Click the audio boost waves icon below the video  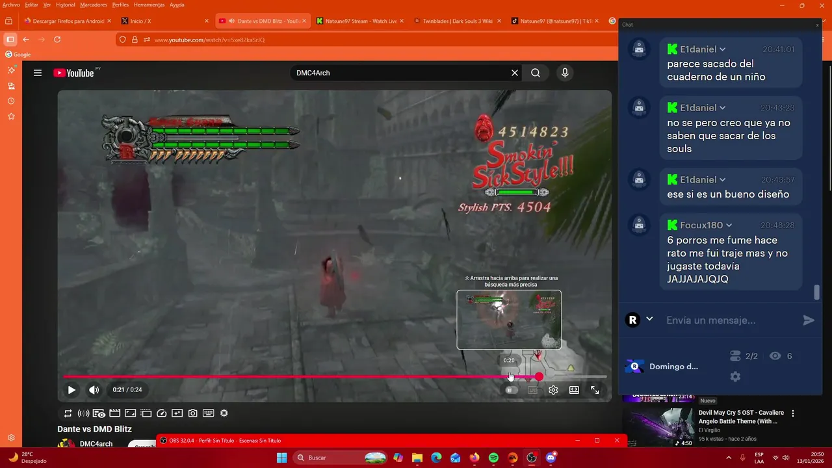83,413
